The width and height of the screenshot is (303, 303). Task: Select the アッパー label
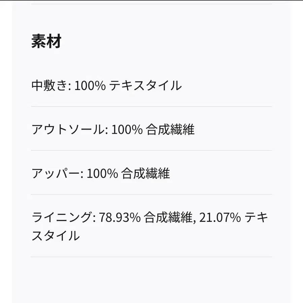tap(56, 174)
